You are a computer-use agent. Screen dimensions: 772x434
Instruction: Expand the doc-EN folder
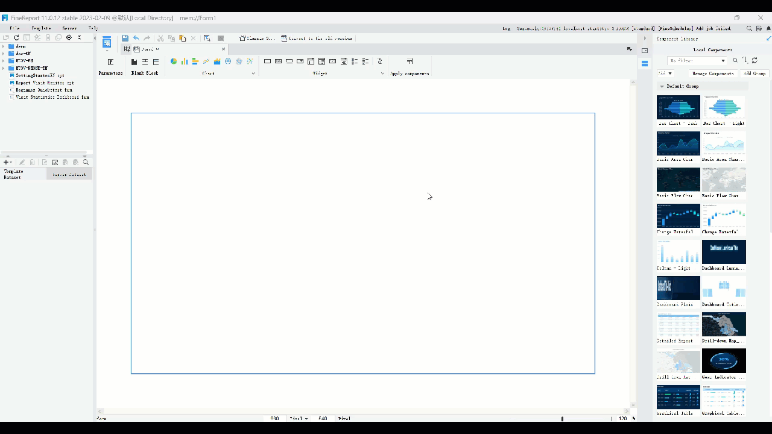[4, 54]
